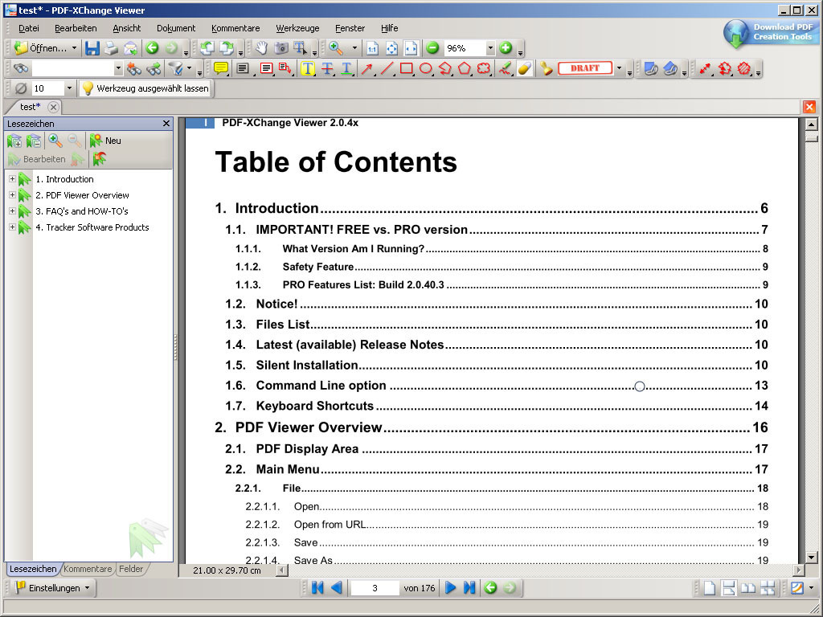Image resolution: width=823 pixels, height=617 pixels.
Task: Open the Kommentare menu
Action: [235, 28]
